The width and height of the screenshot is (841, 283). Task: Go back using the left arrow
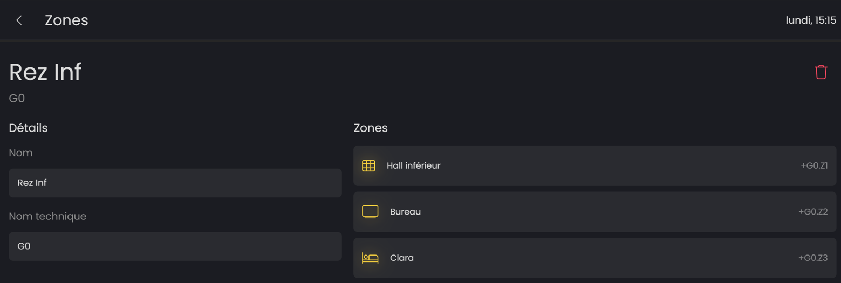[x=19, y=20]
